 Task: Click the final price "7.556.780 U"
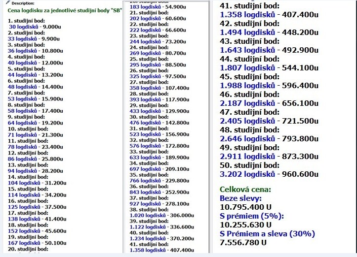(243, 242)
